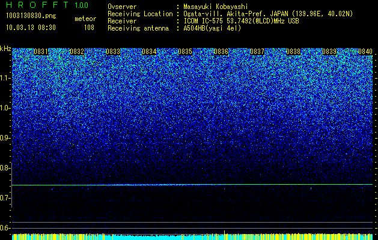
Task: Click the antenna text A504HB(yagi 4el)
Action: pyautogui.click(x=212, y=28)
